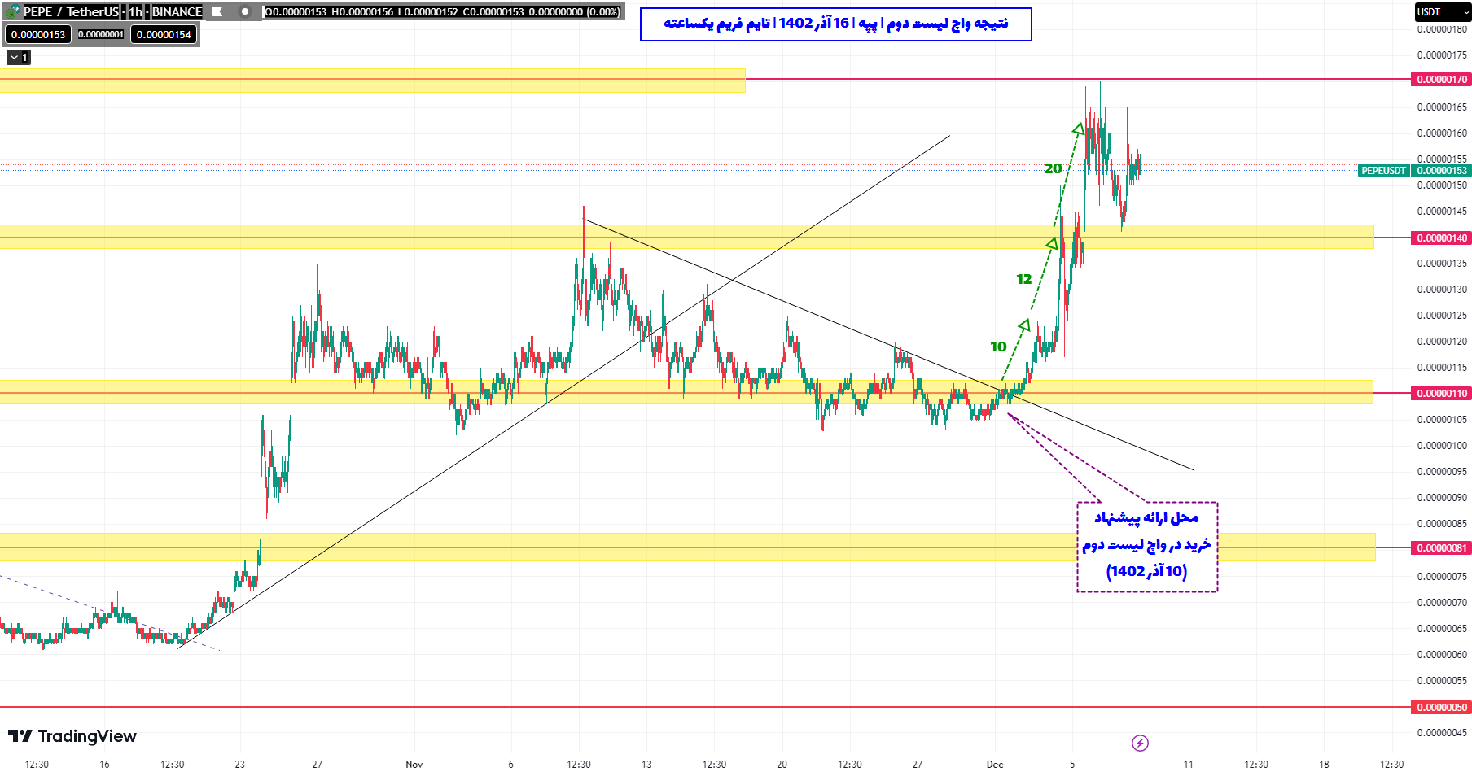Open the 1h interval selector in legend
Image resolution: width=1472 pixels, height=772 pixels.
135,11
